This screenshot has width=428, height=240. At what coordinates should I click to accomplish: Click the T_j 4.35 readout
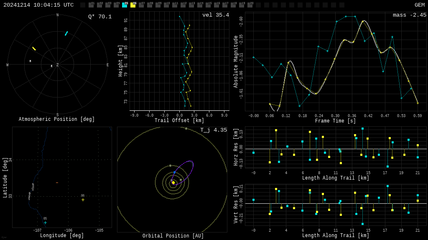click(x=213, y=130)
